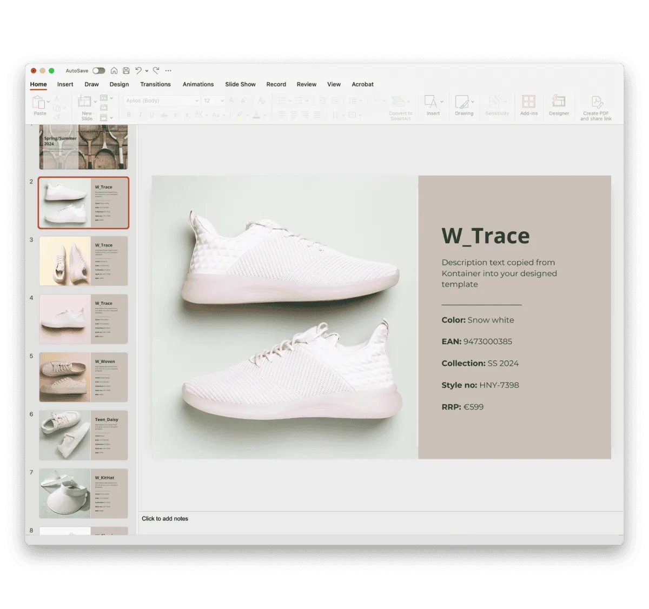The height and width of the screenshot is (609, 649).
Task: Open the Review tab
Action: click(306, 84)
